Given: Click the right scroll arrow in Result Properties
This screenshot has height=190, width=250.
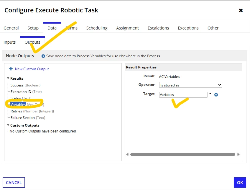Looking at the screenshot, I should pos(239,154).
